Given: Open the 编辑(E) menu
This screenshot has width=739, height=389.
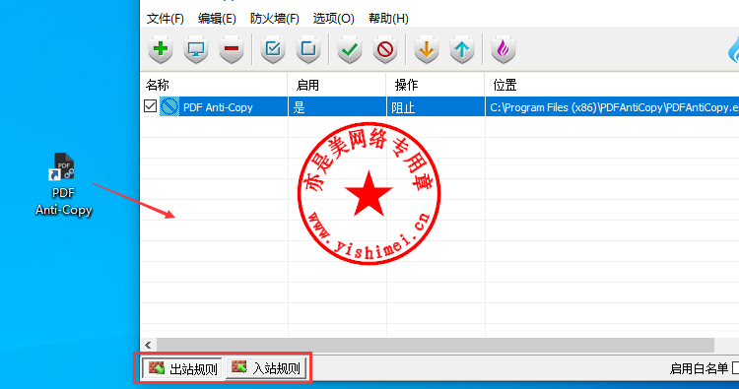Looking at the screenshot, I should pos(217,19).
